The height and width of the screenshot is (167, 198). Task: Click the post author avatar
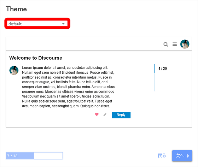click(14, 71)
